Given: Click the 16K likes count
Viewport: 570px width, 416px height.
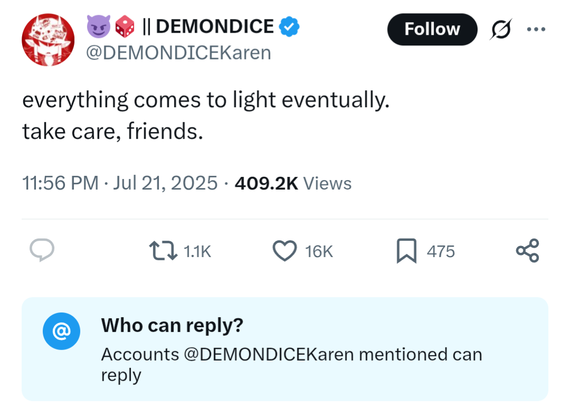Looking at the screenshot, I should (x=319, y=251).
